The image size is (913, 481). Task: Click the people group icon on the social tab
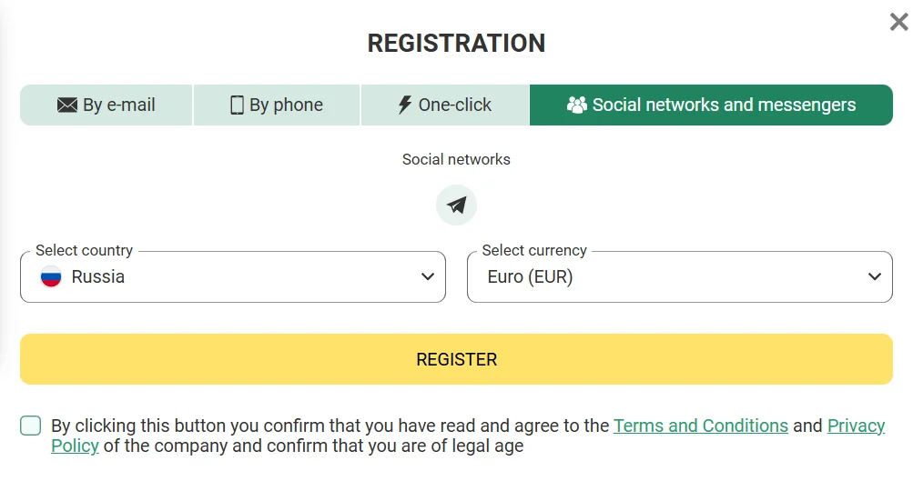(577, 105)
